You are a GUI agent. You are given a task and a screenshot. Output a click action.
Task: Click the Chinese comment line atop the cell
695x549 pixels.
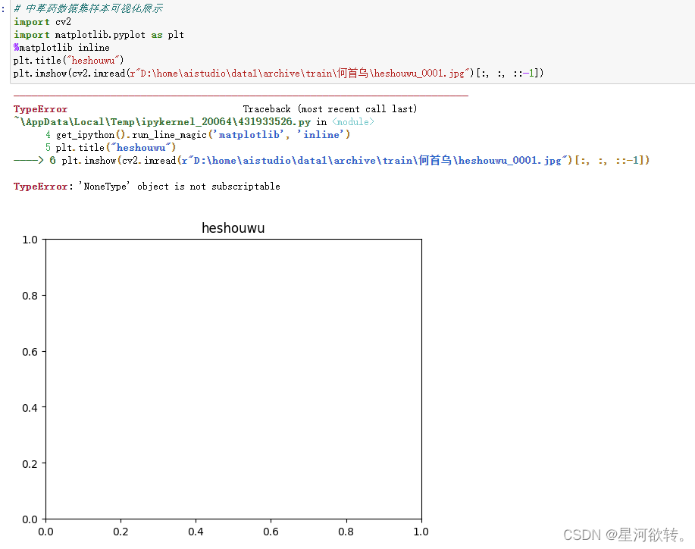89,9
